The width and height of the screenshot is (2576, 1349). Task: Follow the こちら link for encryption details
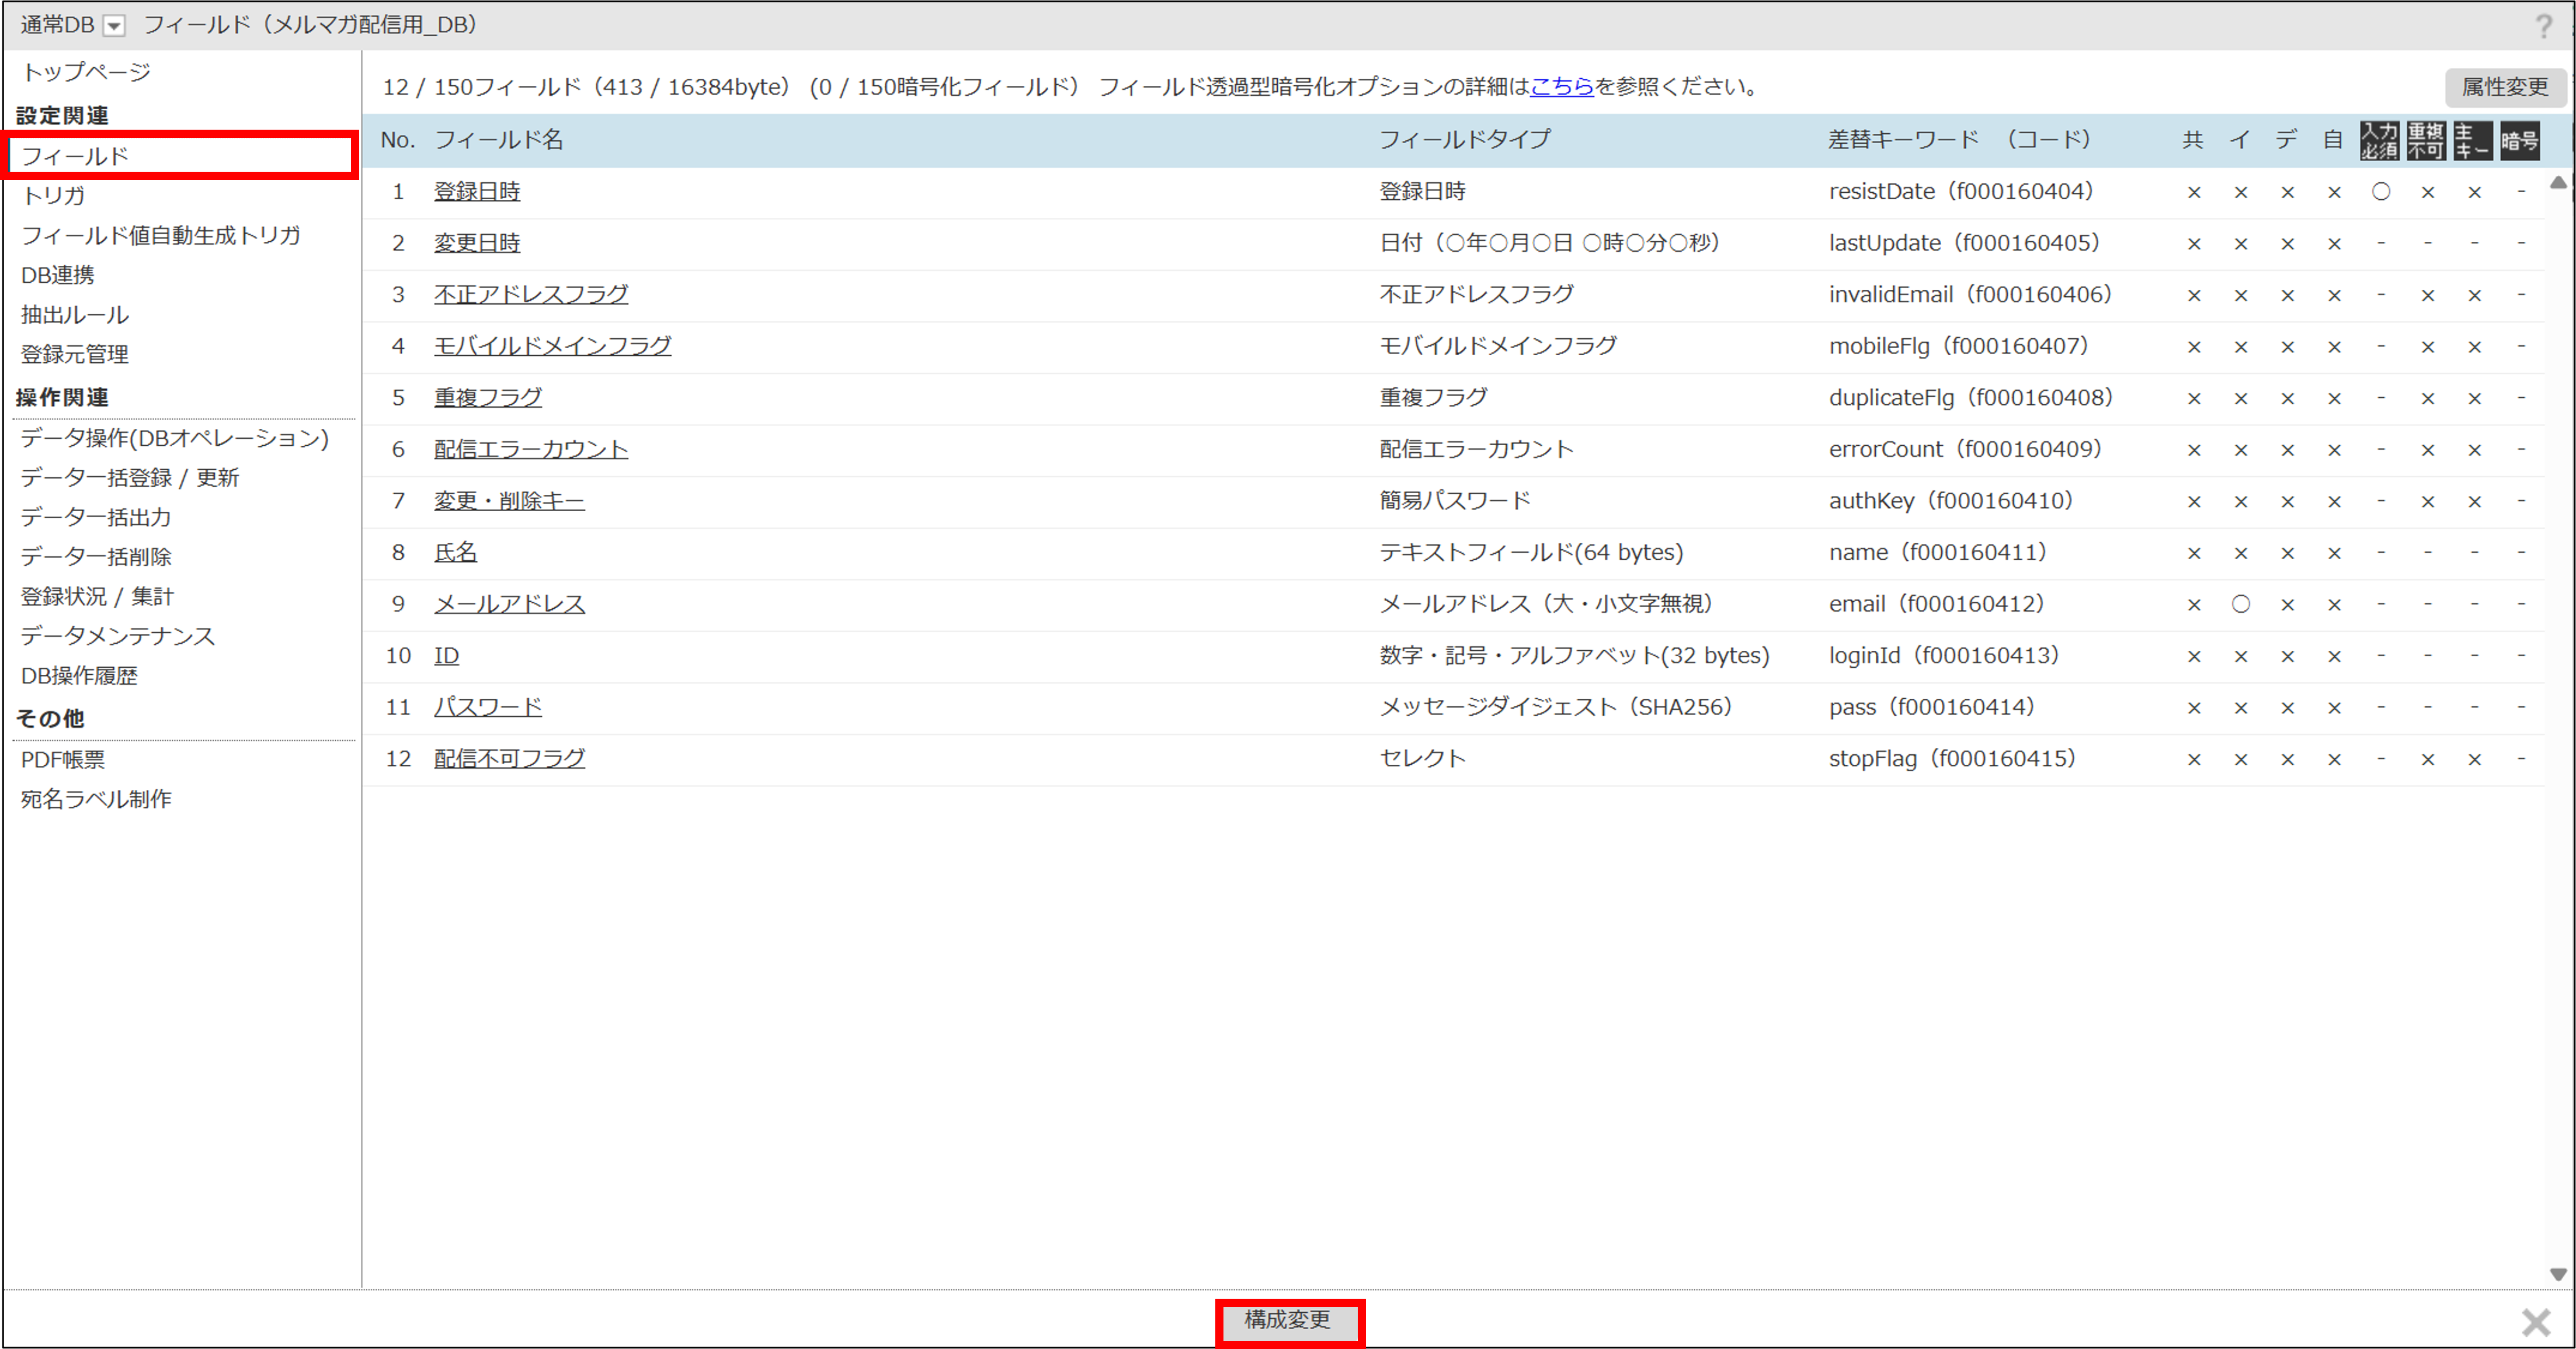point(1561,87)
